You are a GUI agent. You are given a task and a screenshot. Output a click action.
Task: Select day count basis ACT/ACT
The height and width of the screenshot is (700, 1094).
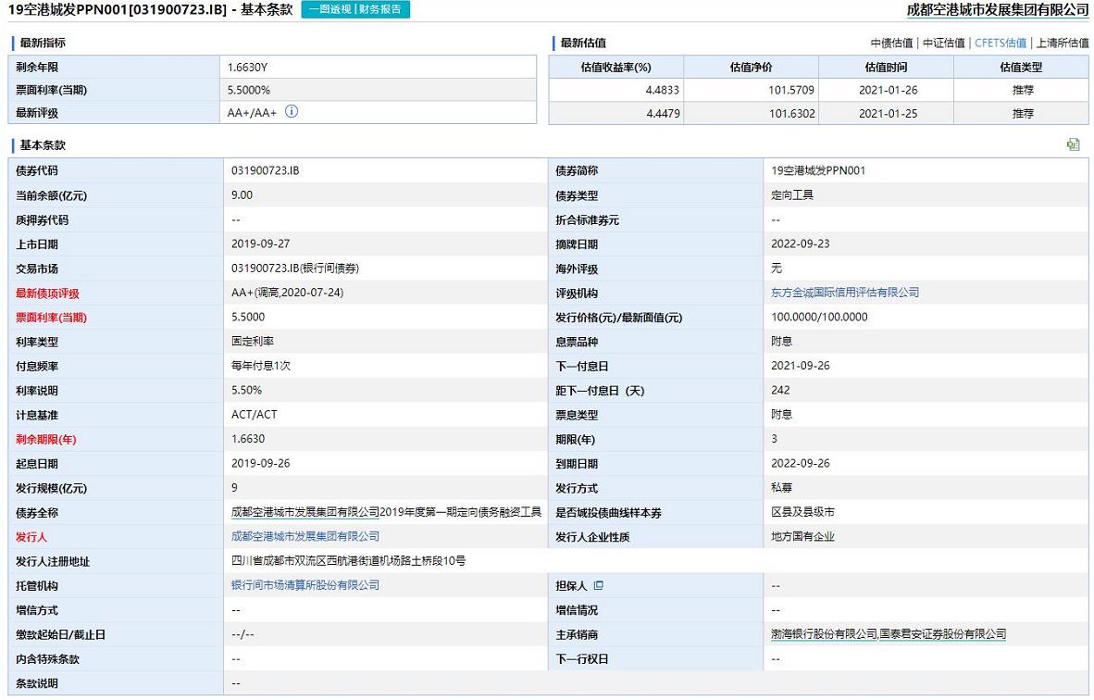pos(255,415)
